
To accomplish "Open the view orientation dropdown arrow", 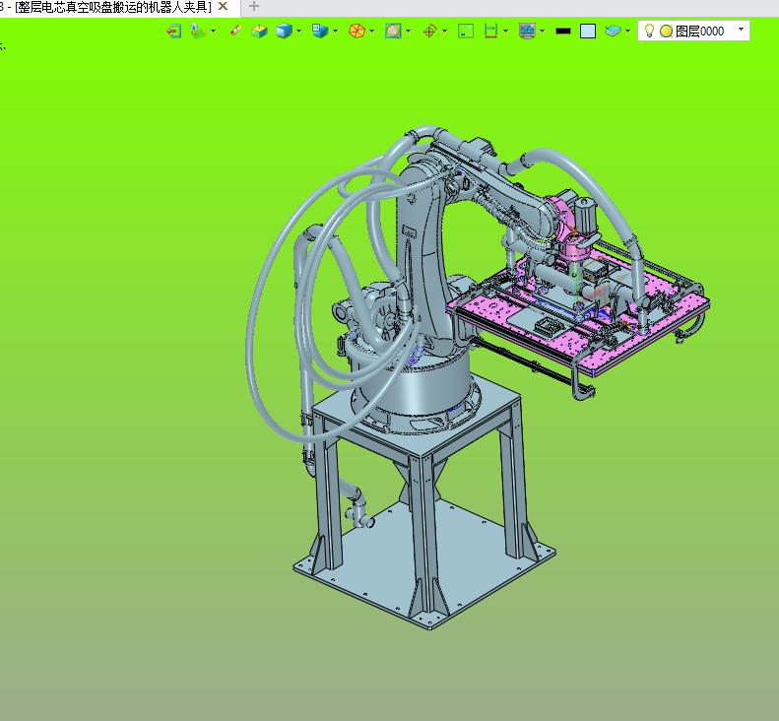I will point(336,32).
